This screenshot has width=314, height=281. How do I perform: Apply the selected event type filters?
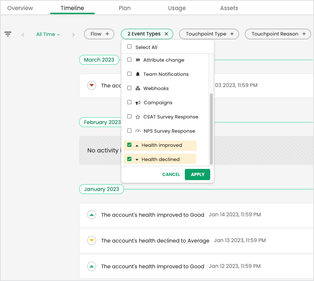(x=197, y=174)
